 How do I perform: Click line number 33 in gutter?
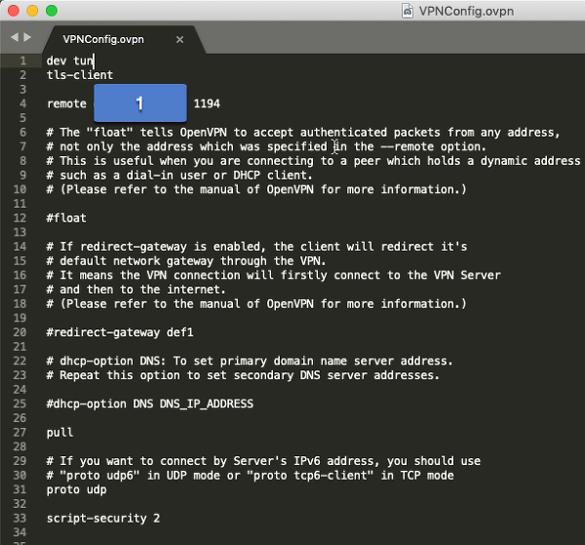click(x=20, y=518)
